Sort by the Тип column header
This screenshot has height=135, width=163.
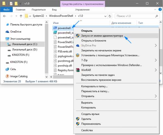point(140,23)
